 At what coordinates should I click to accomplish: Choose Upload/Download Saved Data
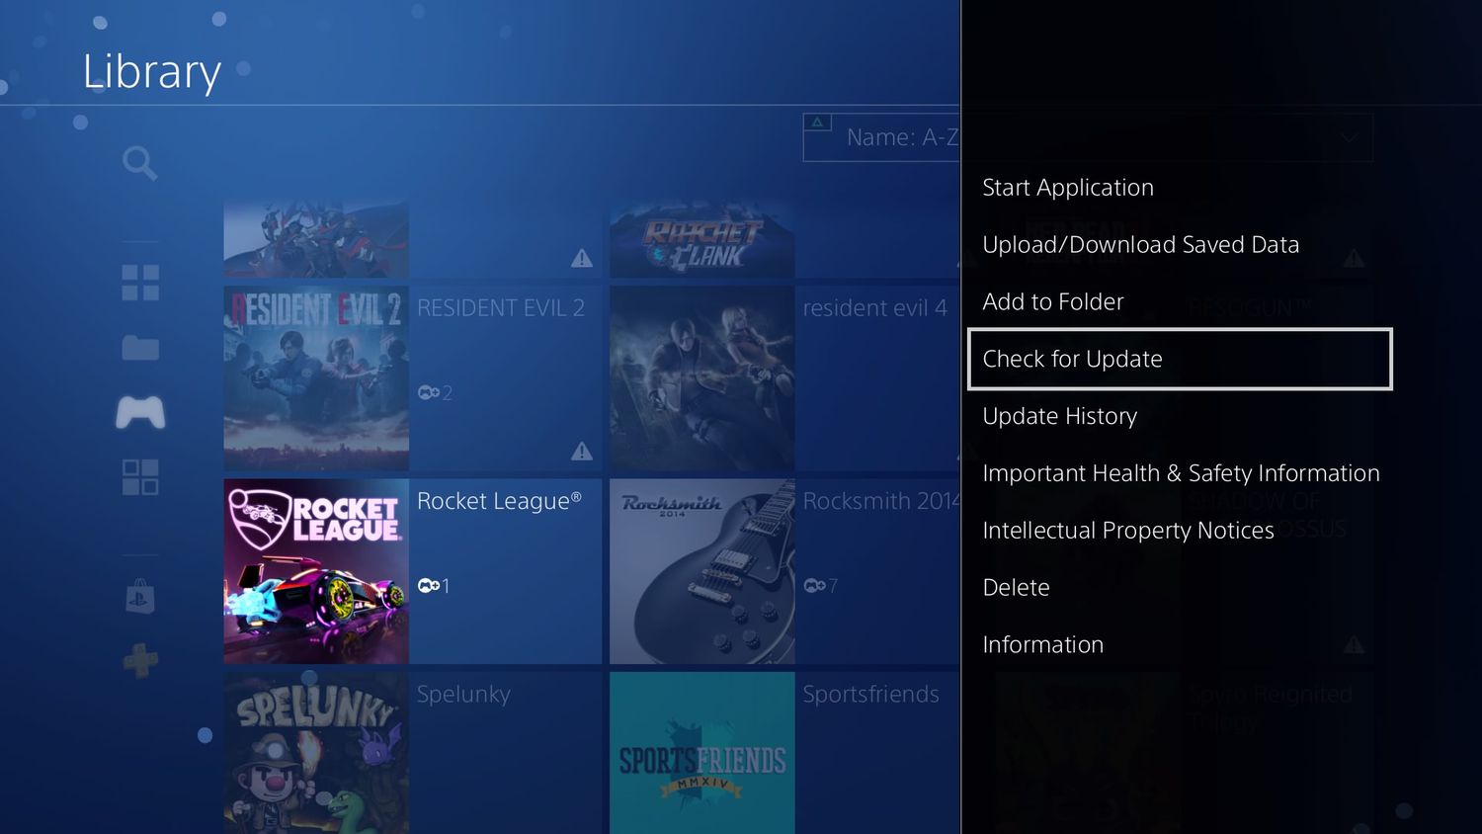[1140, 245]
